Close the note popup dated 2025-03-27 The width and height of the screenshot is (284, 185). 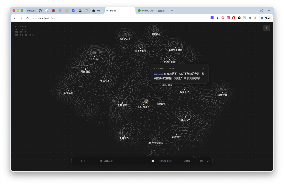point(204,68)
